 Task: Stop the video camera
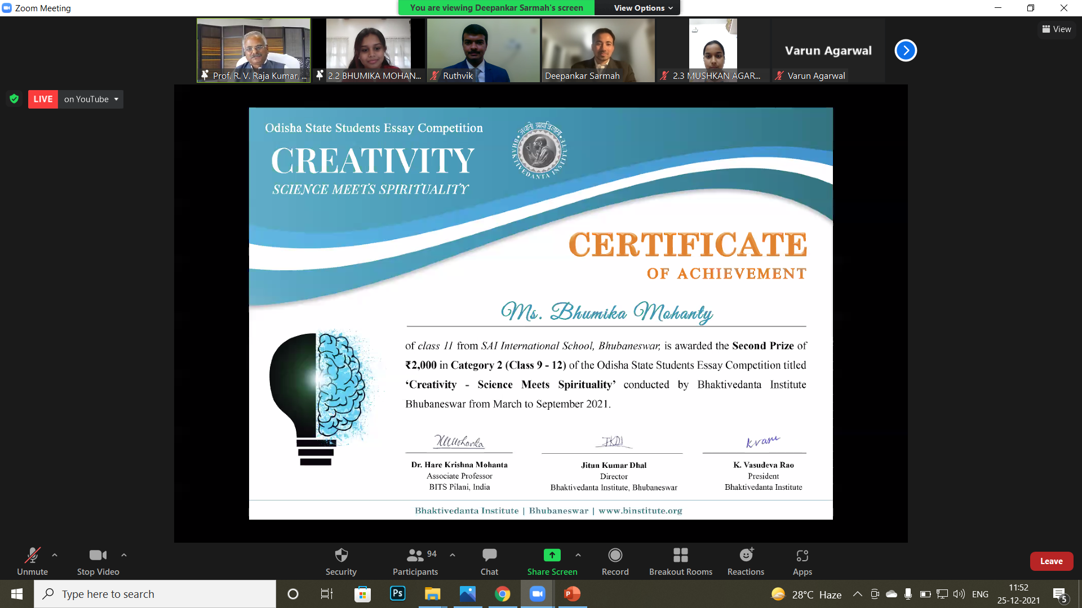pyautogui.click(x=97, y=556)
